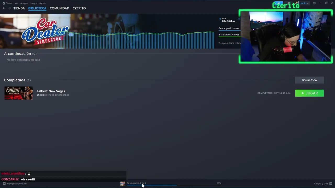The image size is (335, 188).
Task: Click the 53% progress percentage
Action: pos(219,183)
